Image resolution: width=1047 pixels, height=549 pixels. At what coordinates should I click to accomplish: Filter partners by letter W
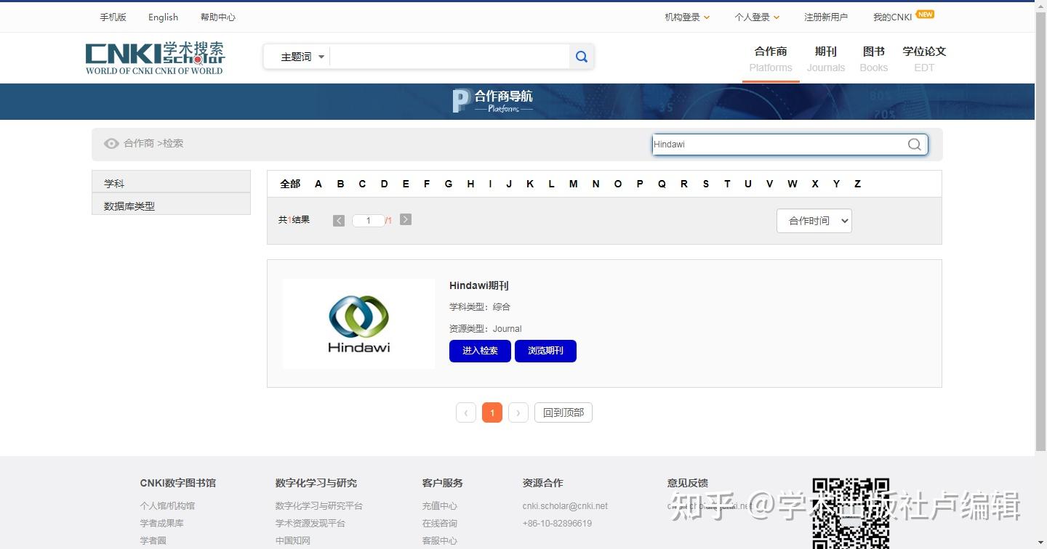tap(793, 184)
